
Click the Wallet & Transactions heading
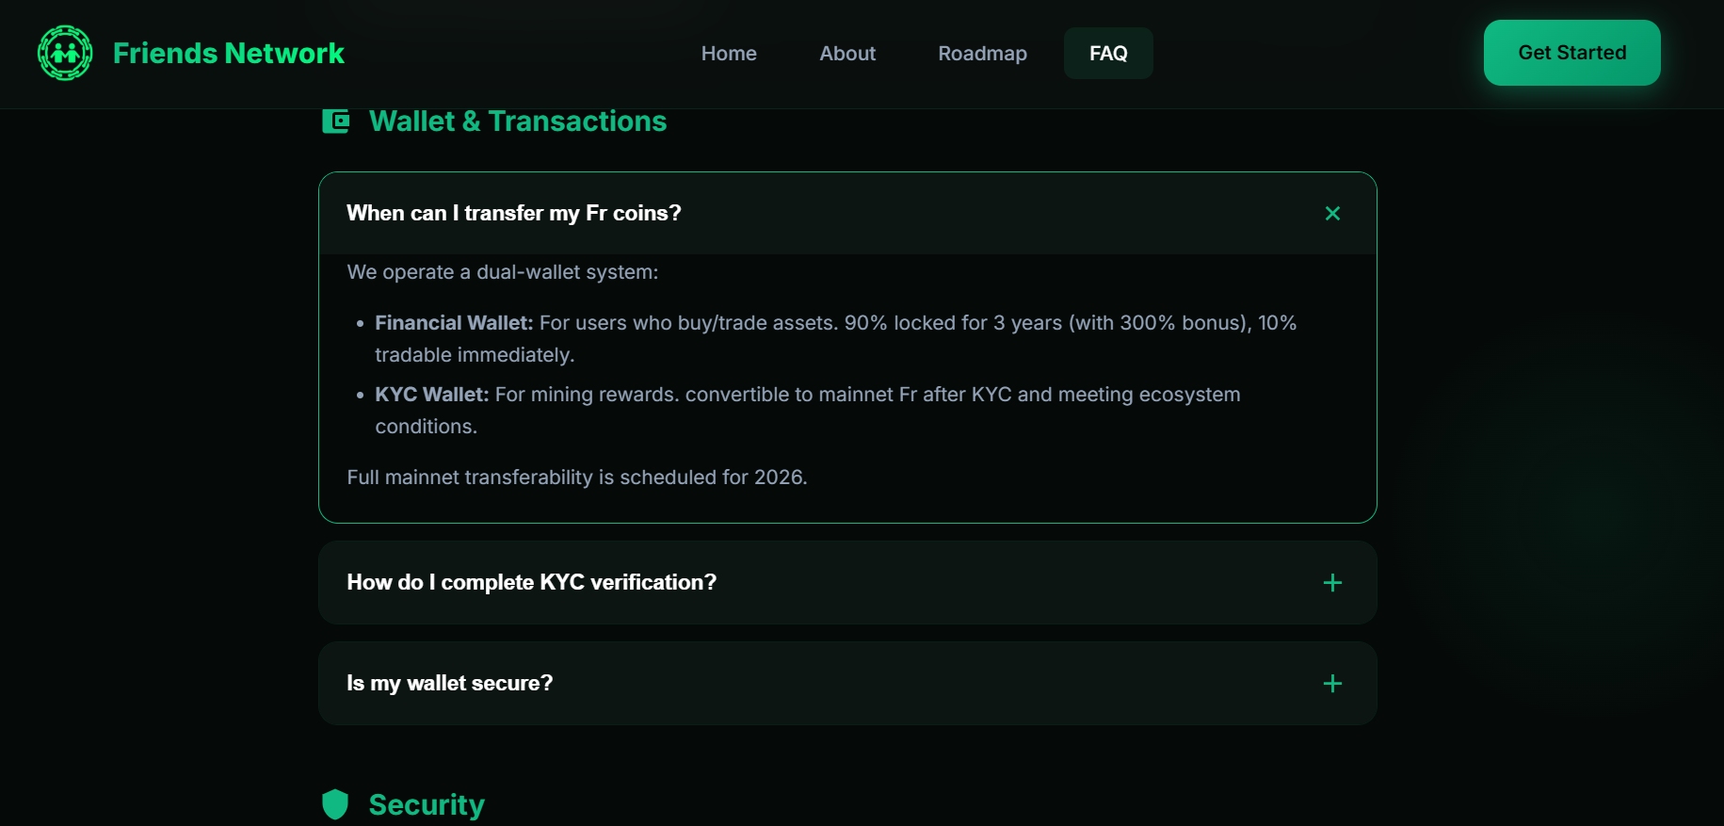coord(518,121)
